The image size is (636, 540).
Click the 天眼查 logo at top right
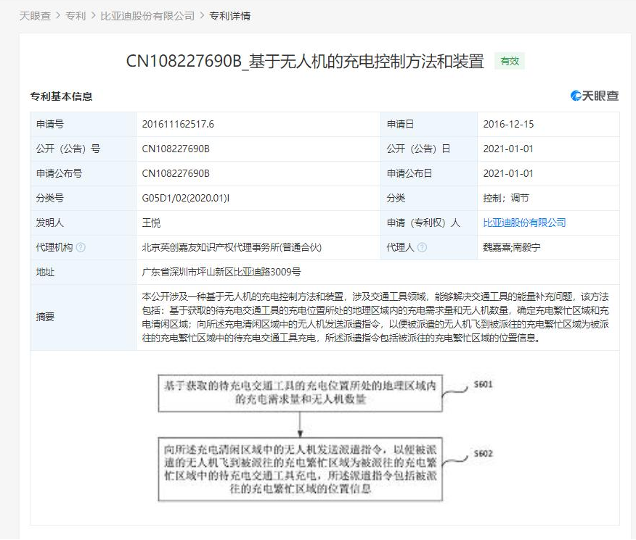coord(595,96)
